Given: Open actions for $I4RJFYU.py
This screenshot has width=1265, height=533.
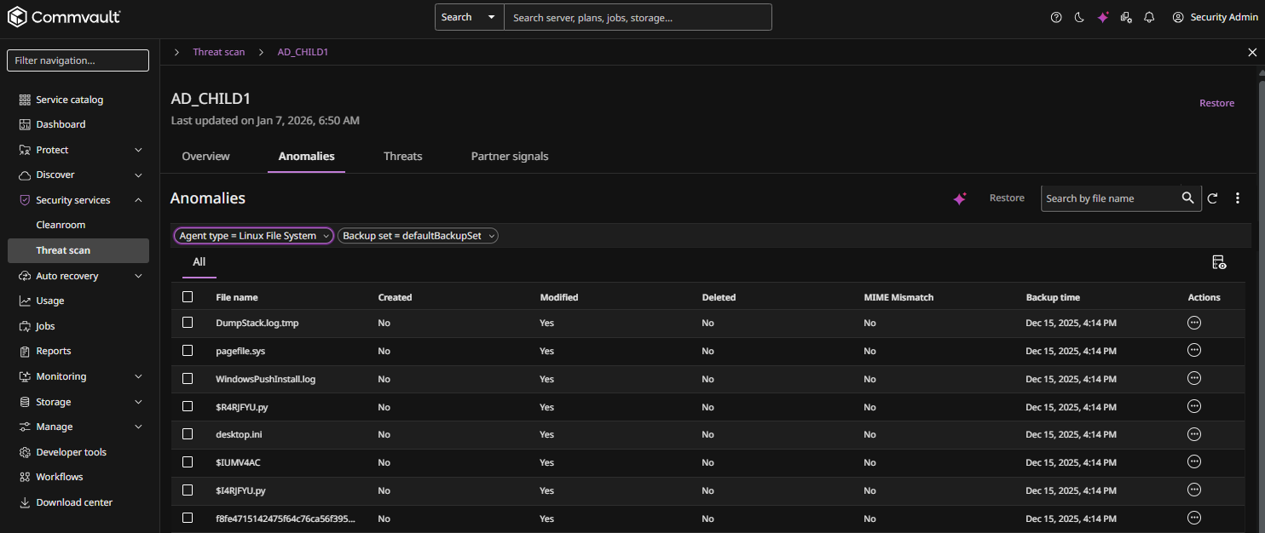Looking at the screenshot, I should point(1194,490).
